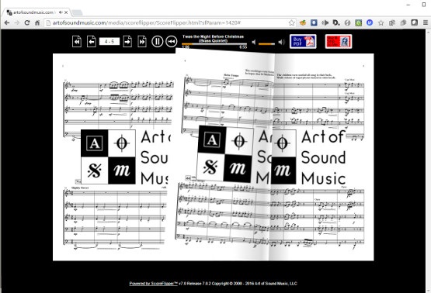Image resolution: width=431 pixels, height=293 pixels.
Task: Click the stacked pages extension icon
Action: (403, 22)
